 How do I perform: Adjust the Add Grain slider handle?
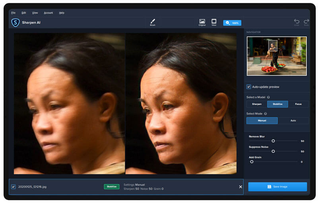[252, 162]
